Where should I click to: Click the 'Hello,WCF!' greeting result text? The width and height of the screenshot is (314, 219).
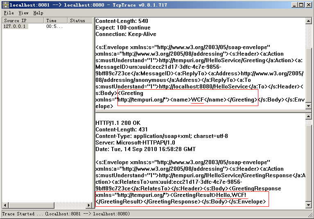coord(231,195)
